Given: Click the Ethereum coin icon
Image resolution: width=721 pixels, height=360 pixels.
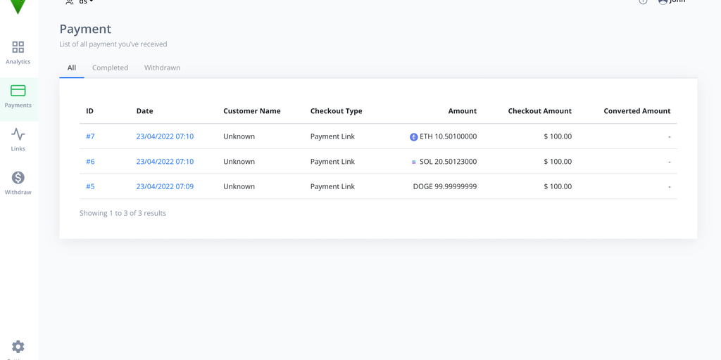Looking at the screenshot, I should pyautogui.click(x=414, y=137).
